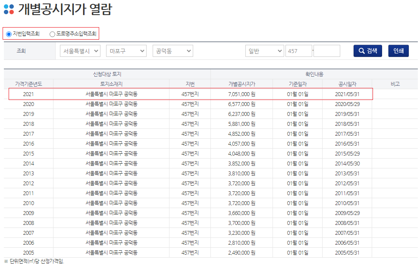Click the year 2021 cell
420x271 pixels.
pyautogui.click(x=28, y=94)
